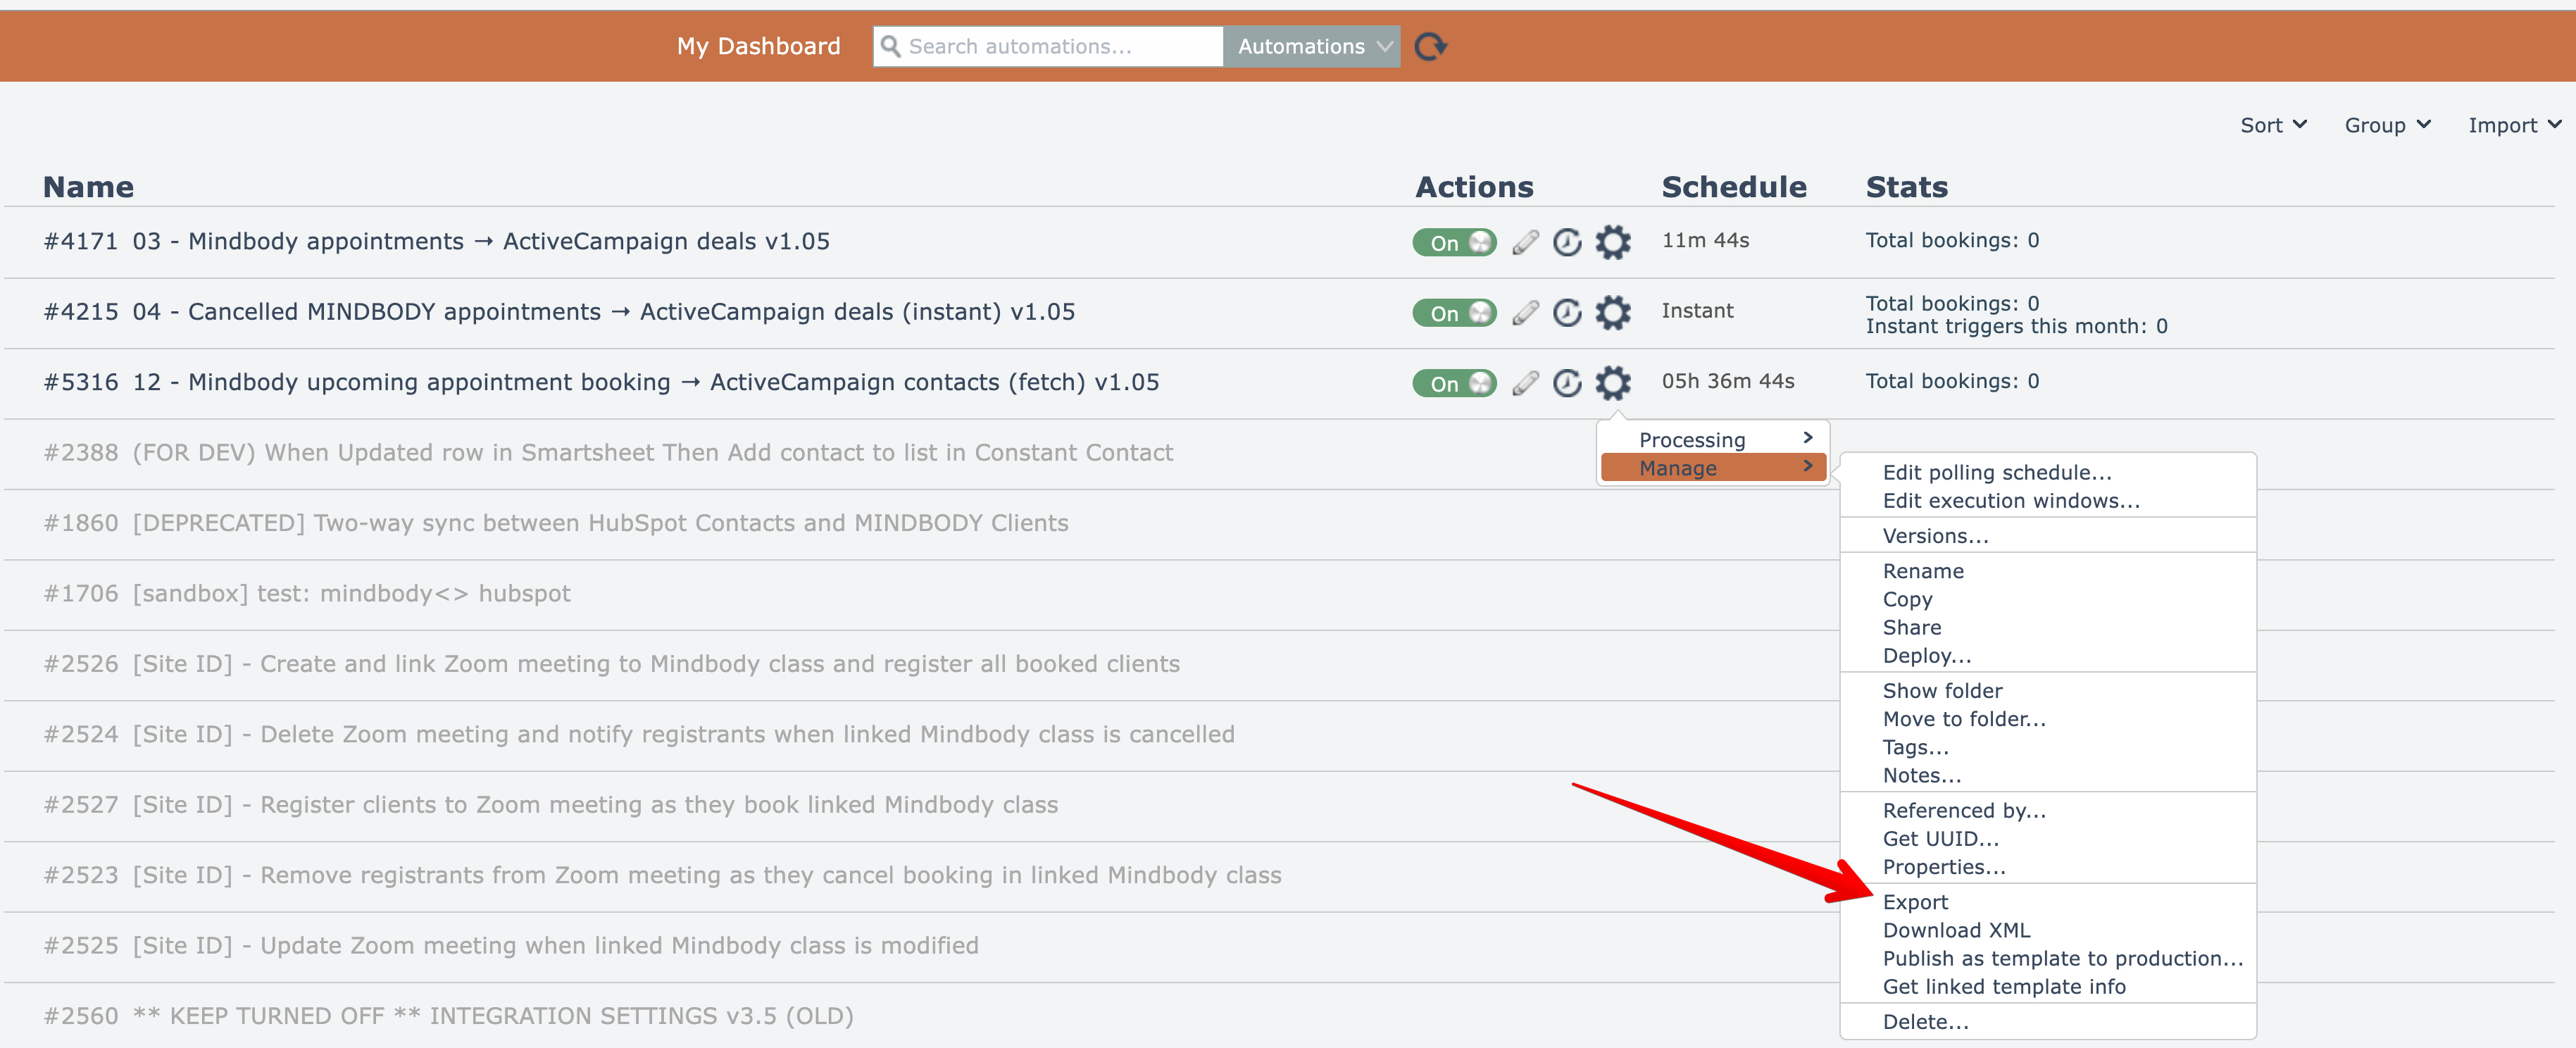Viewport: 2576px width, 1048px height.
Task: Open My Dashboard link
Action: click(758, 47)
